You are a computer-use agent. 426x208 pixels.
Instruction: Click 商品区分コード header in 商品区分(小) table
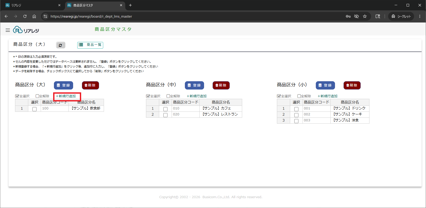[317, 102]
